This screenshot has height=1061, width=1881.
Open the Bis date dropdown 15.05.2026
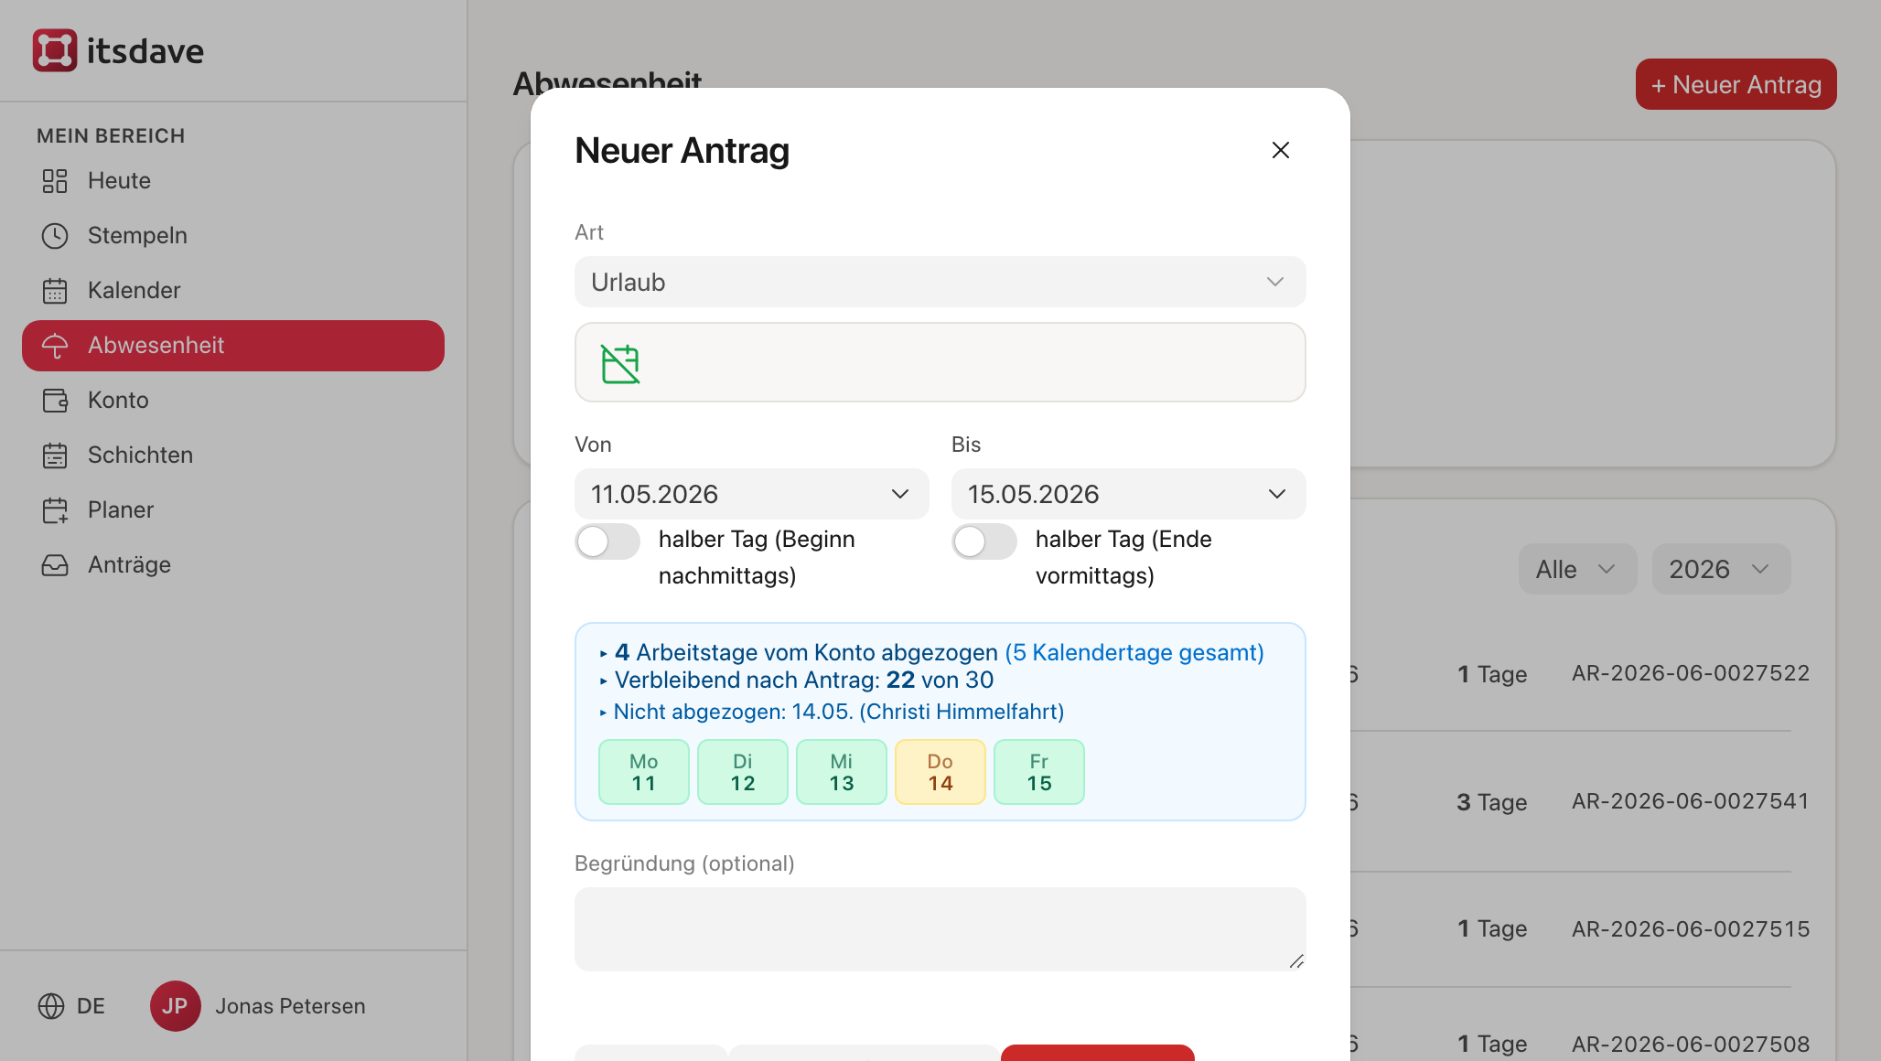click(x=1128, y=494)
